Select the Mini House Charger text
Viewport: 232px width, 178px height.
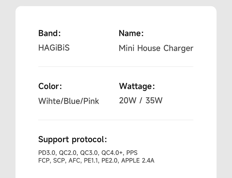tap(156, 48)
